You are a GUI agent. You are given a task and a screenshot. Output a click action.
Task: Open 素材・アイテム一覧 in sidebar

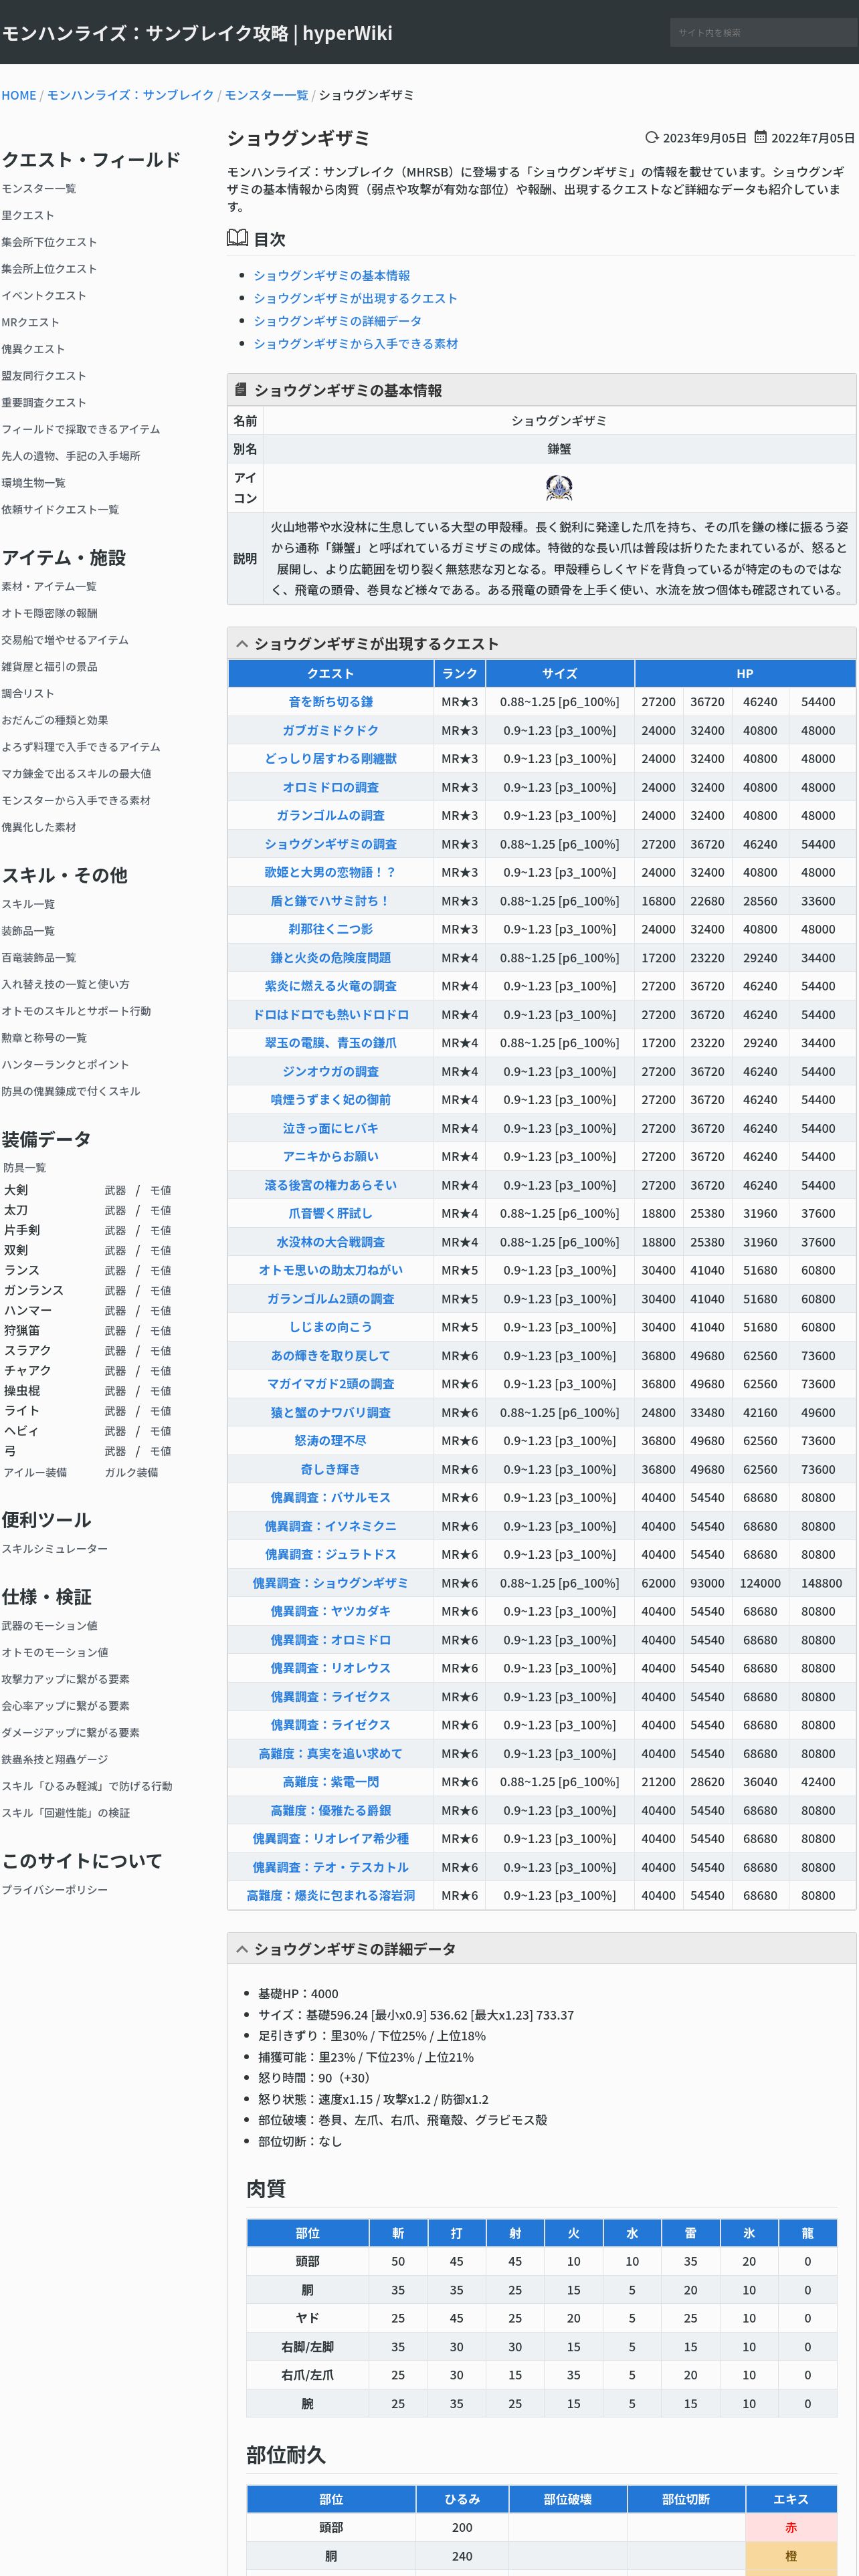(x=49, y=587)
